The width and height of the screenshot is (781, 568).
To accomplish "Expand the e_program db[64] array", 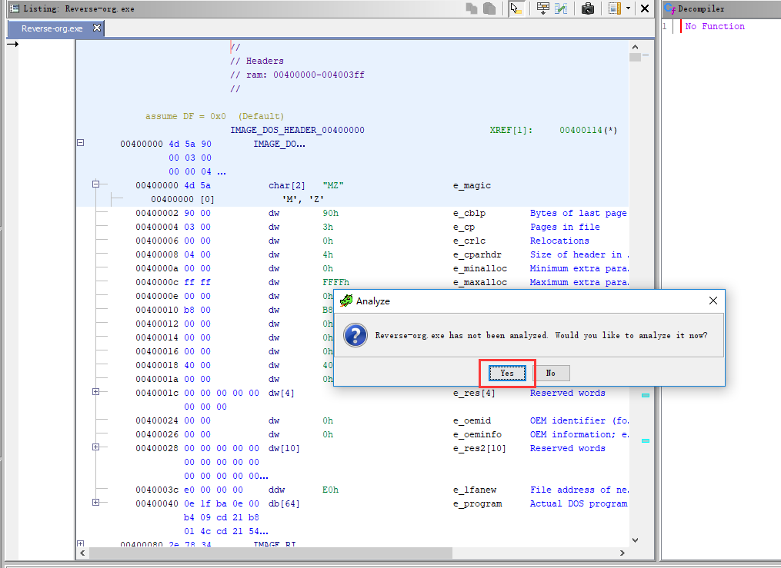I will coord(96,503).
